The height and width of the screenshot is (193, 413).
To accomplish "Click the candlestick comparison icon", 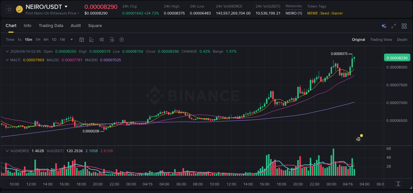I will point(102,40).
